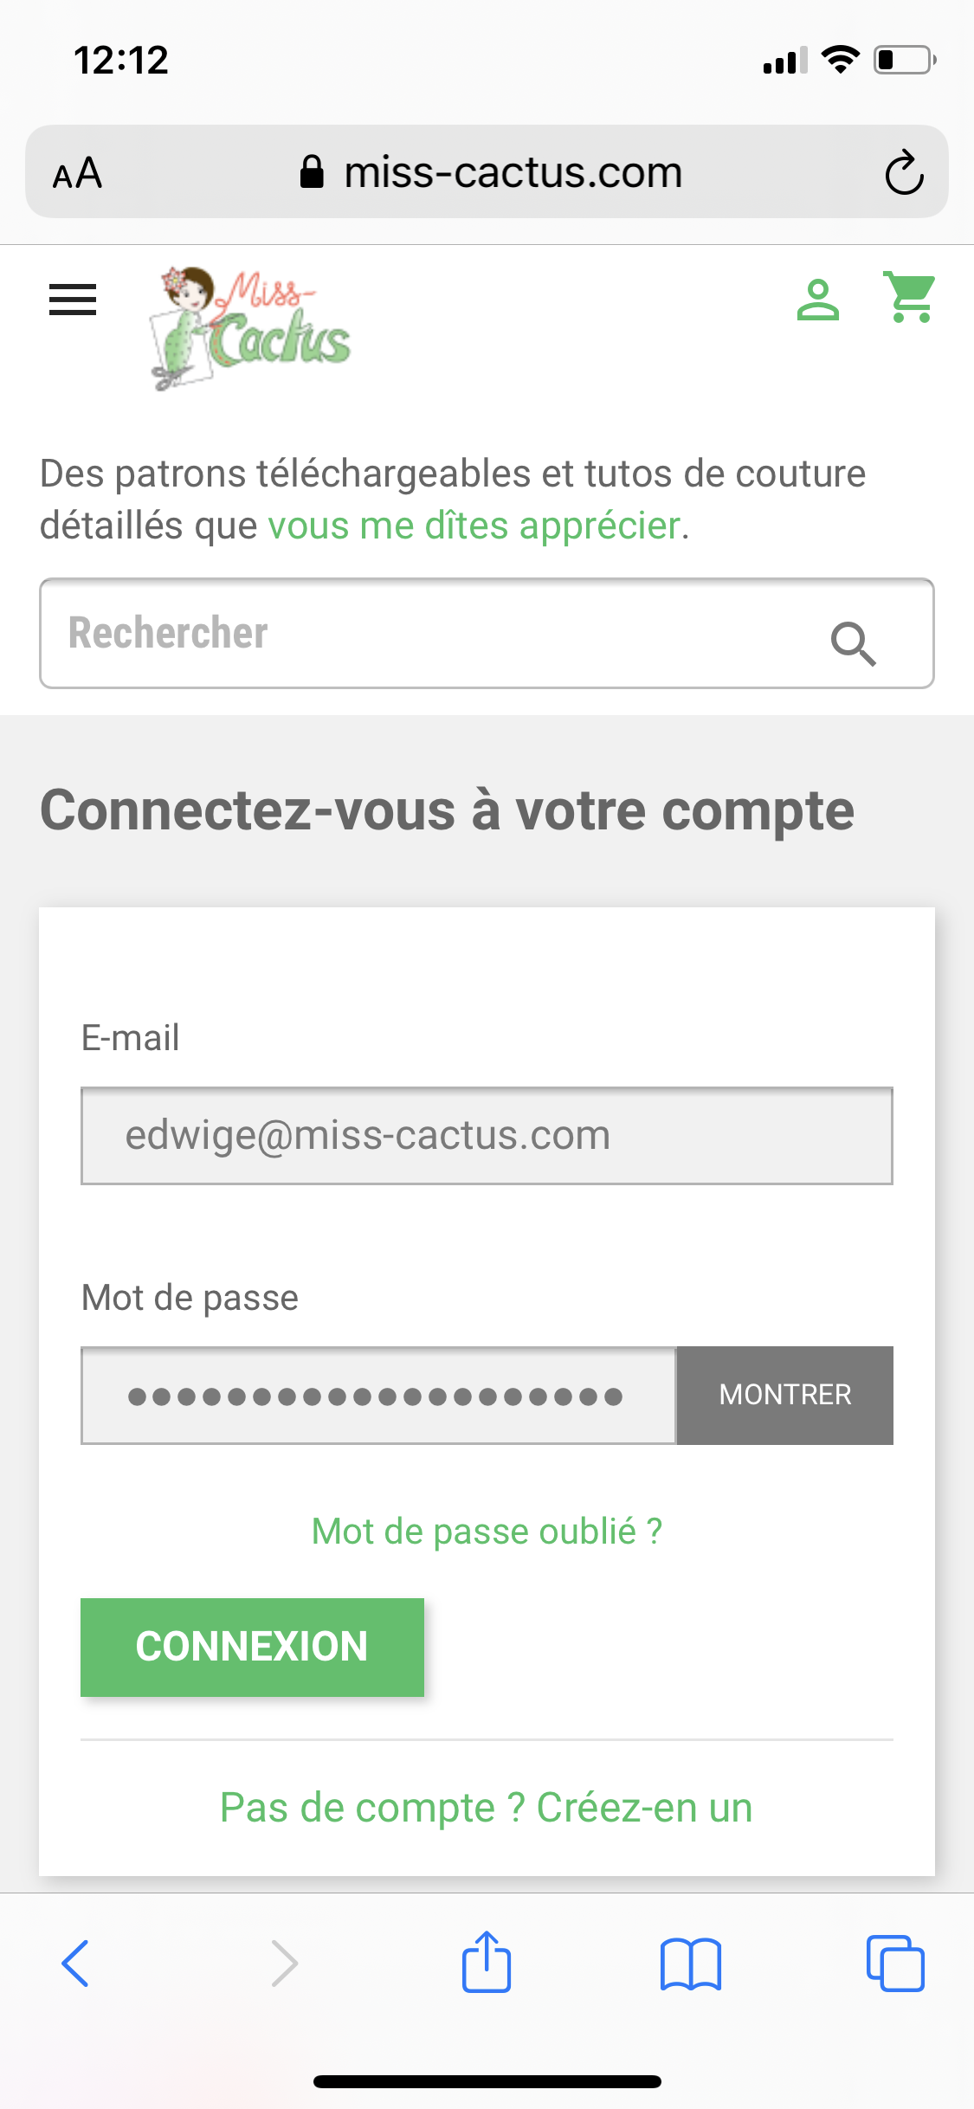
Task: Click the E-mail input field
Action: 486,1135
